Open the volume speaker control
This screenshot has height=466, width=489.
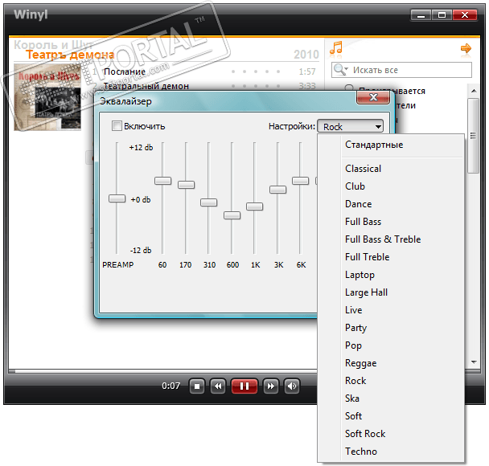(x=292, y=386)
